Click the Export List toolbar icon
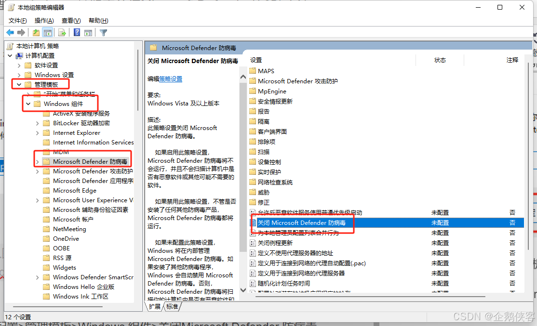537x326 pixels. click(x=62, y=32)
